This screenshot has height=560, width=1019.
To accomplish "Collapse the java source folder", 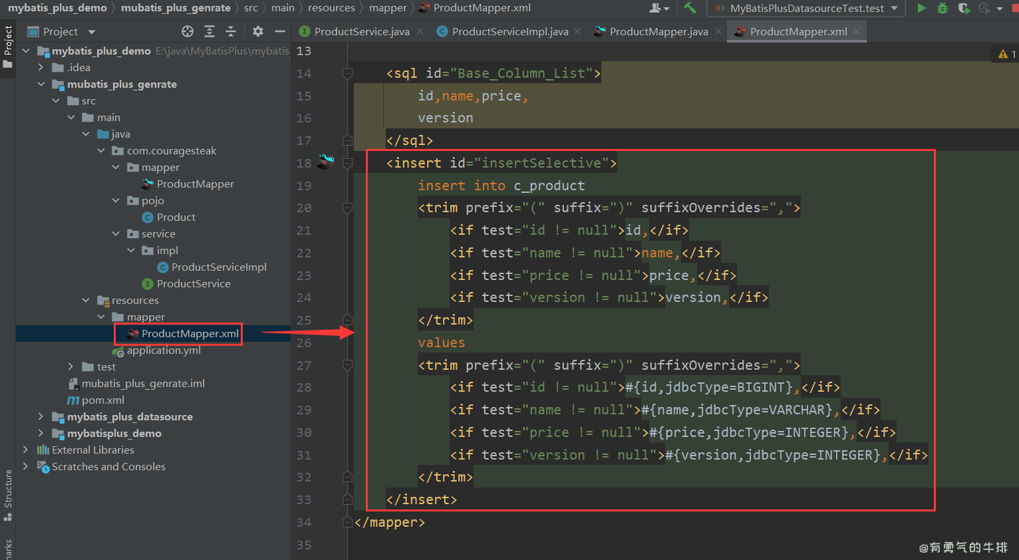I will click(86, 134).
